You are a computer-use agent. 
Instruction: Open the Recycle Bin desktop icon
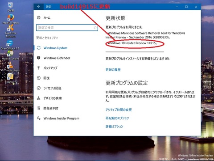(x=10, y=7)
